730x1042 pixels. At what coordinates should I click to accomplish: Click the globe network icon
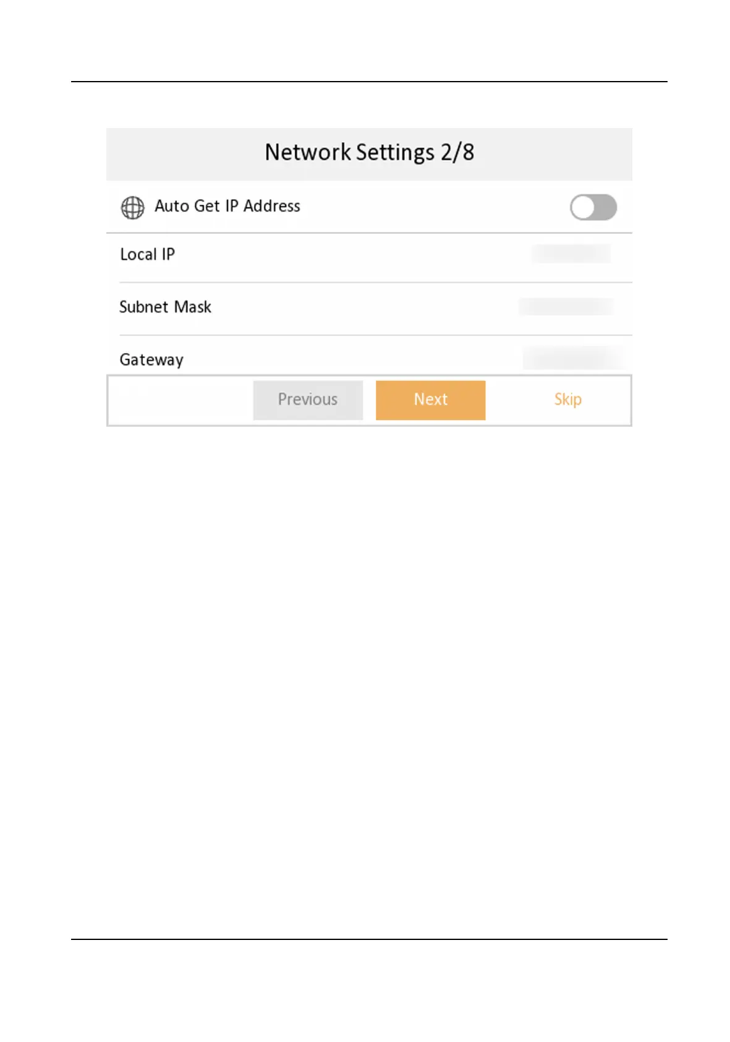click(132, 208)
